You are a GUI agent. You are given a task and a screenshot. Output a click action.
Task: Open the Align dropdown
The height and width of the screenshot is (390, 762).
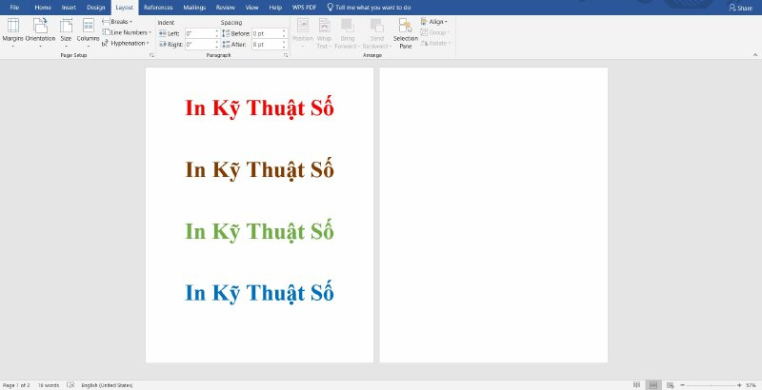[434, 22]
